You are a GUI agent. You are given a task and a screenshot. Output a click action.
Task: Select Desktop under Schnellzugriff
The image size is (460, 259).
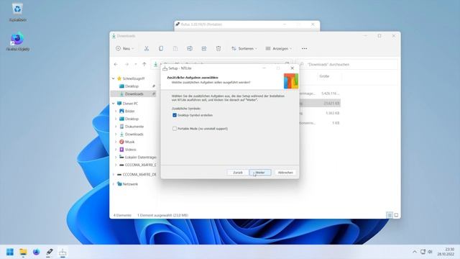132,86
